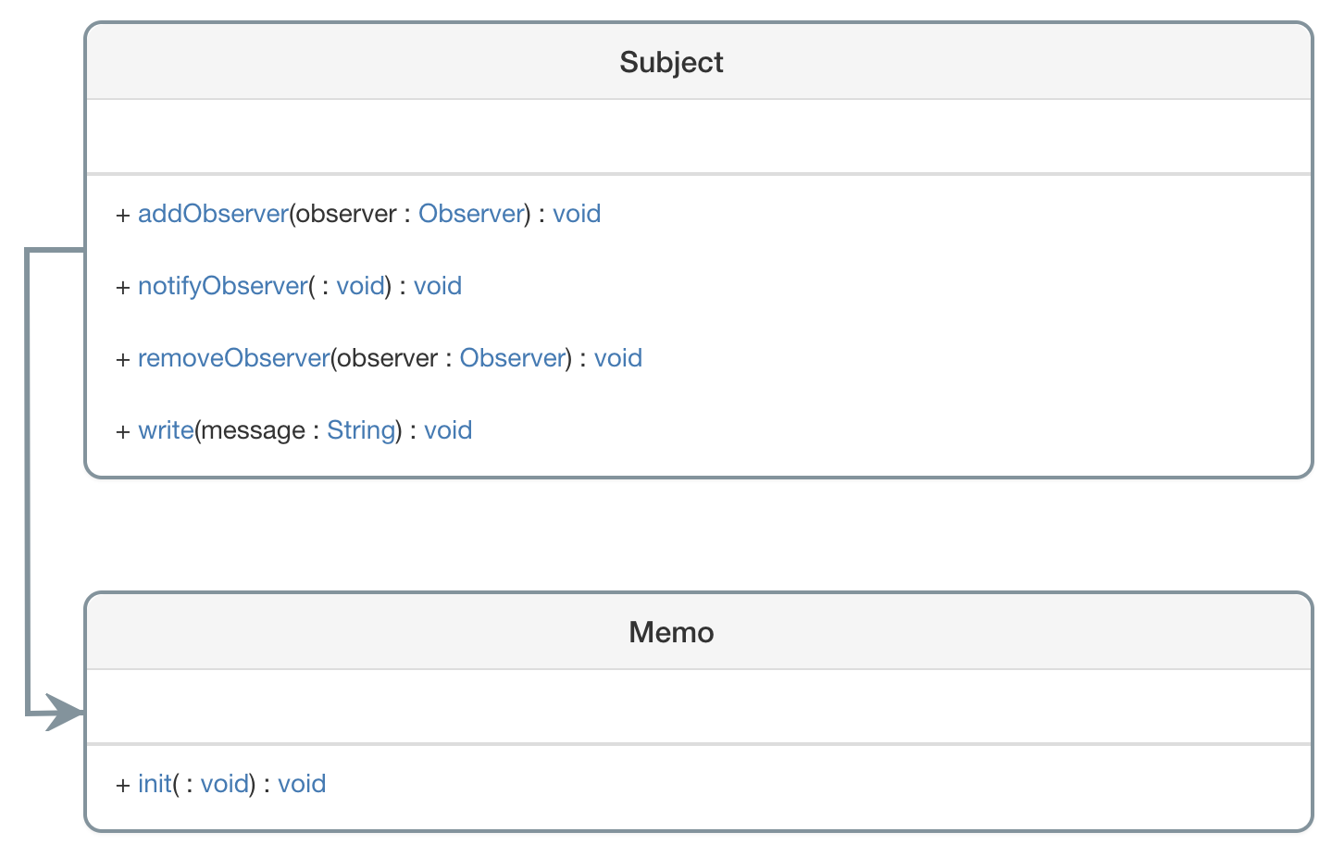This screenshot has width=1344, height=857.
Task: Click void return type of addObserver
Action: 577,214
